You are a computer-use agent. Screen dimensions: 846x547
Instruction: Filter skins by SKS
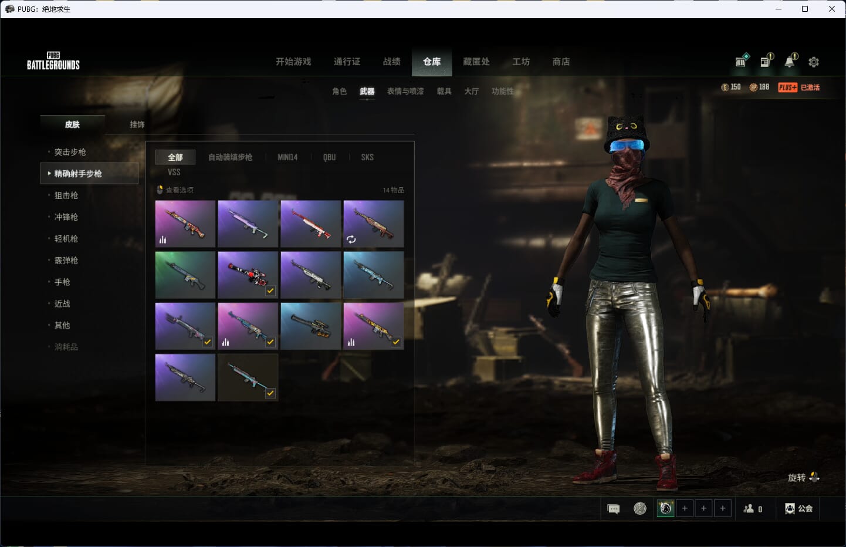pos(367,157)
